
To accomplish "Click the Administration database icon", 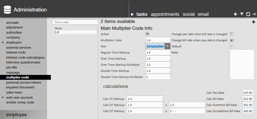I will [7, 10].
